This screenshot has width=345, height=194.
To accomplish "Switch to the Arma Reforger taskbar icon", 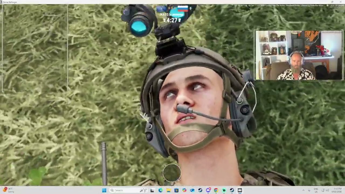I will tap(240, 190).
